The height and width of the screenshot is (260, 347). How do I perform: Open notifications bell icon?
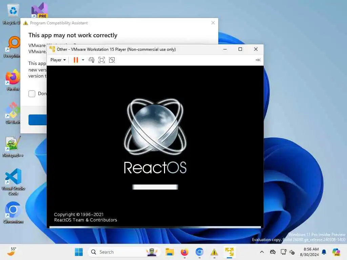click(324, 252)
